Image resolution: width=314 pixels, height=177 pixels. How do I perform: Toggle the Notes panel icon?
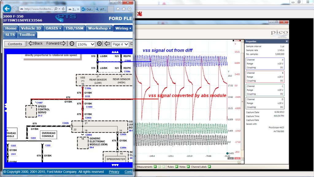coord(188,167)
